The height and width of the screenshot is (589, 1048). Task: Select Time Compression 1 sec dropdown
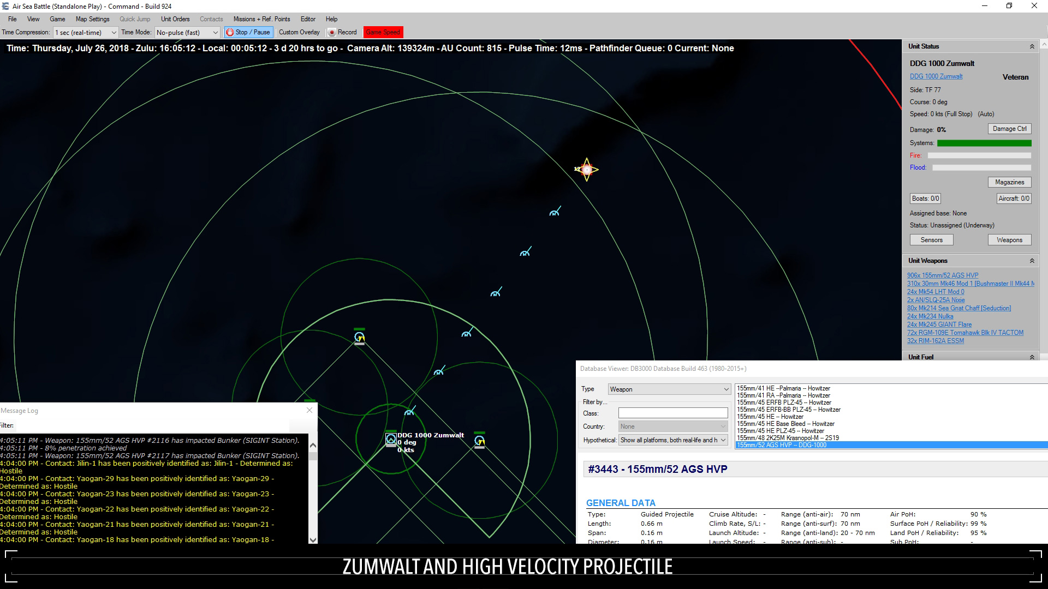click(85, 32)
